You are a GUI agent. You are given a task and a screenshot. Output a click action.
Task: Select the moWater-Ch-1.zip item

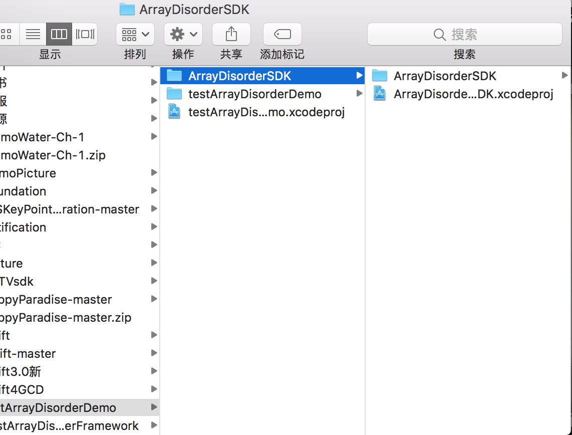pyautogui.click(x=53, y=155)
